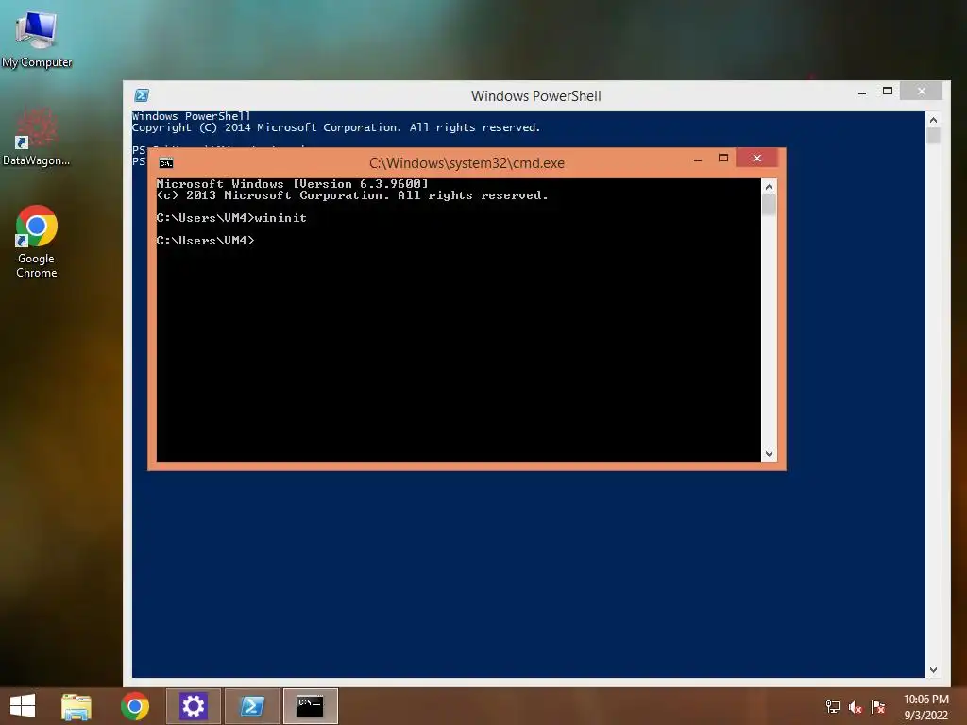Click the 'Version 6.3.9600' line
This screenshot has height=725, width=967.
(293, 184)
